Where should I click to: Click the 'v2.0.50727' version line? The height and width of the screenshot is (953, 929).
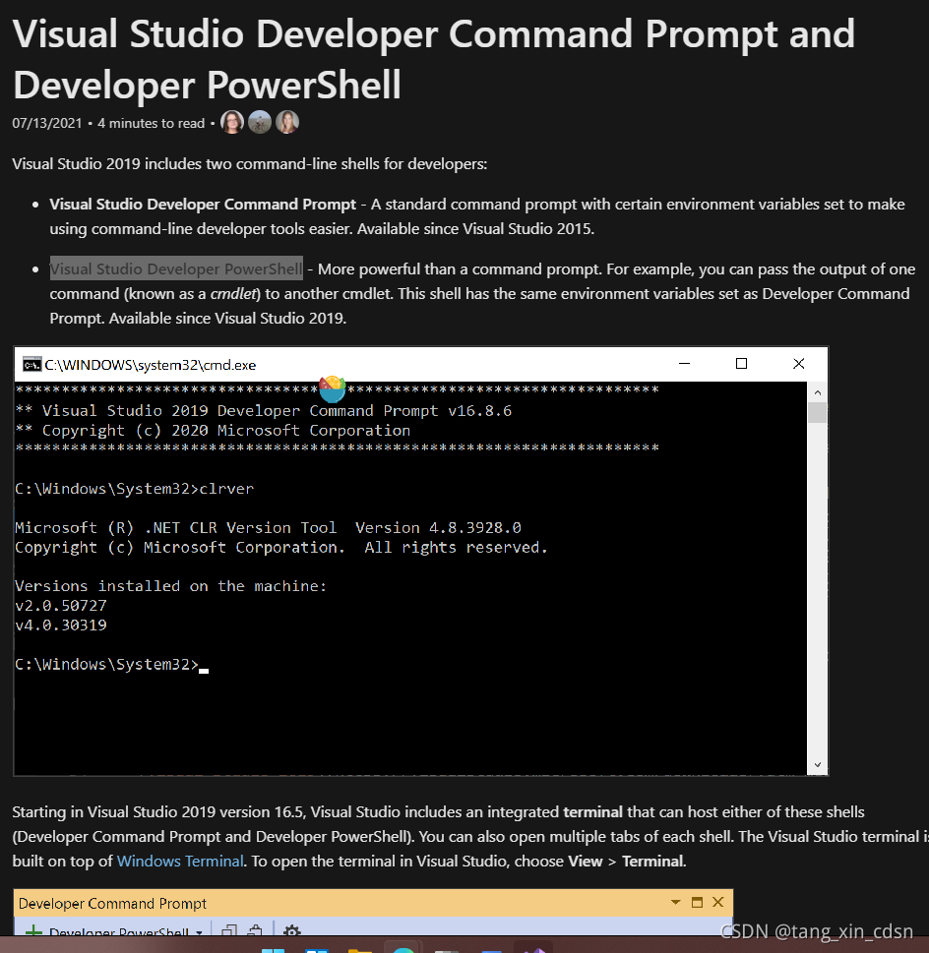point(61,606)
